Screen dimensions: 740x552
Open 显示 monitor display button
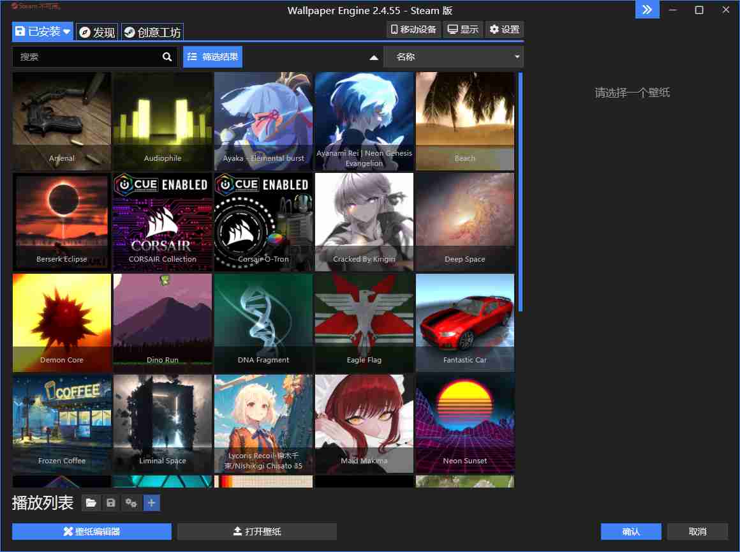point(463,29)
